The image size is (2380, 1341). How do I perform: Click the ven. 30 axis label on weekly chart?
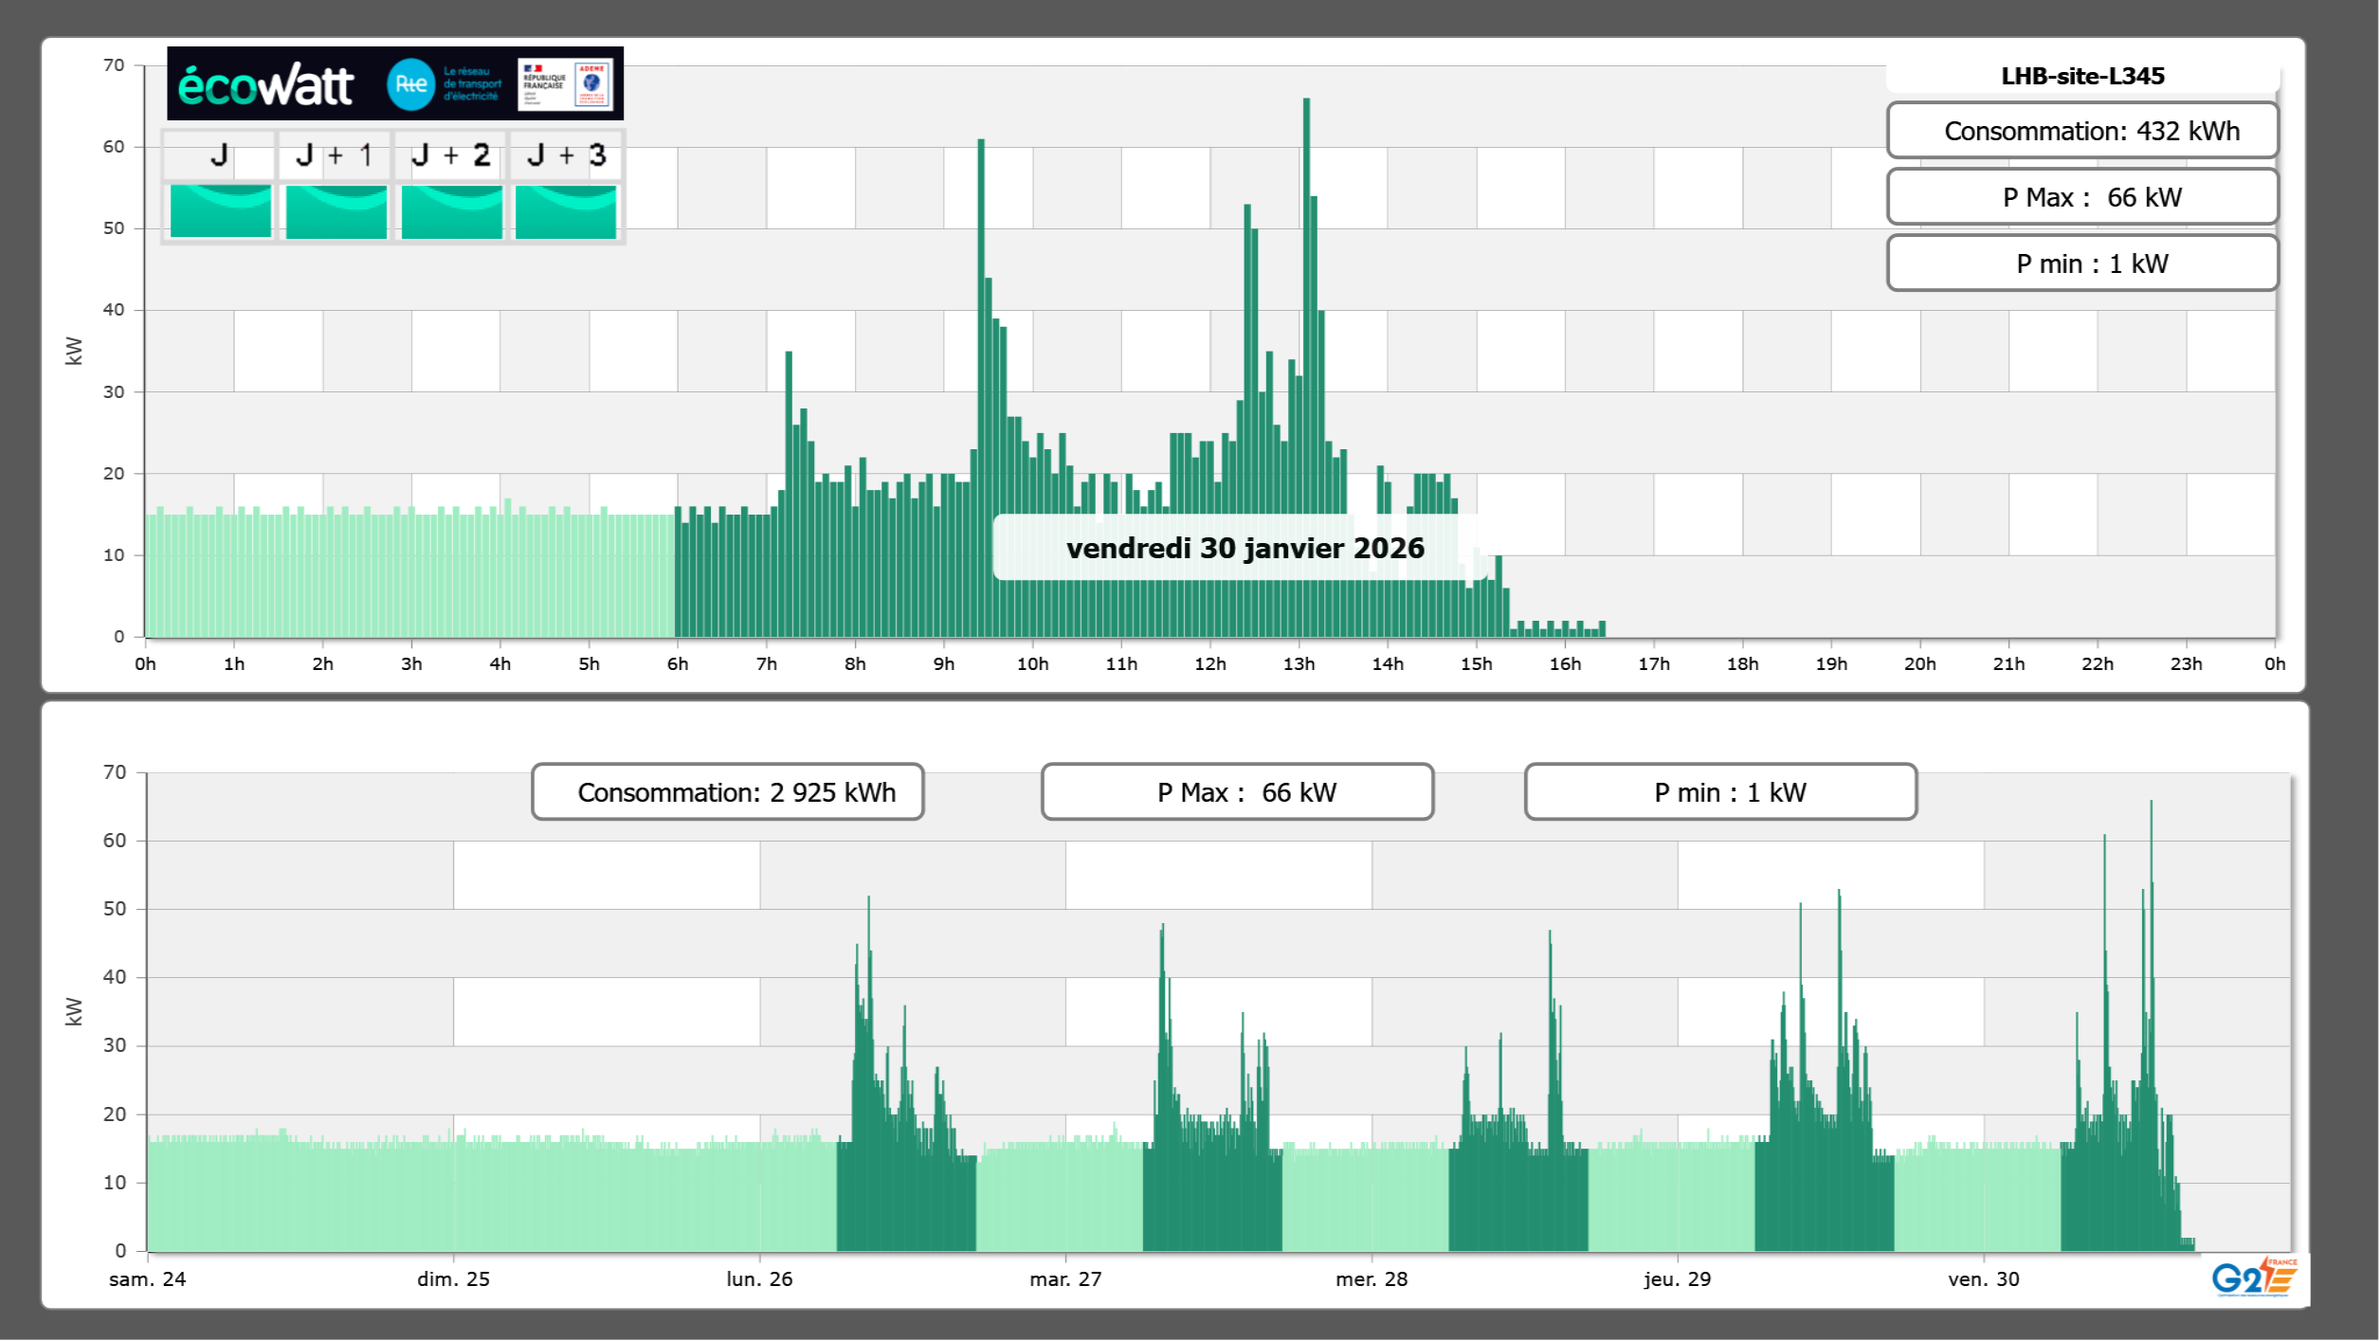click(1983, 1279)
